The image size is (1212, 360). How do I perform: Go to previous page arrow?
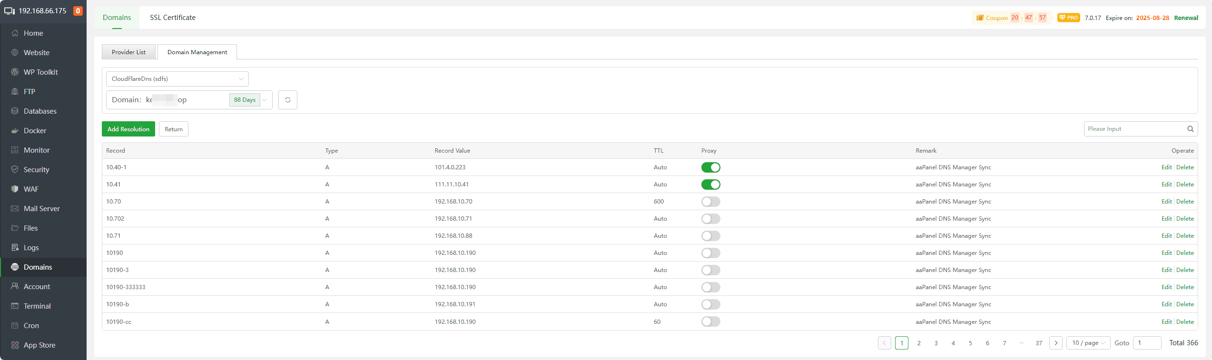[x=885, y=343]
